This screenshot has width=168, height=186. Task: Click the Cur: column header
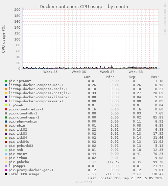pyautogui.click(x=88, y=77)
